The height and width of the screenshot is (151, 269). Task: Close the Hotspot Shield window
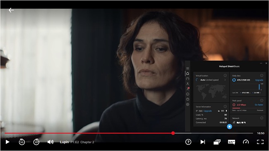pyautogui.click(x=266, y=63)
